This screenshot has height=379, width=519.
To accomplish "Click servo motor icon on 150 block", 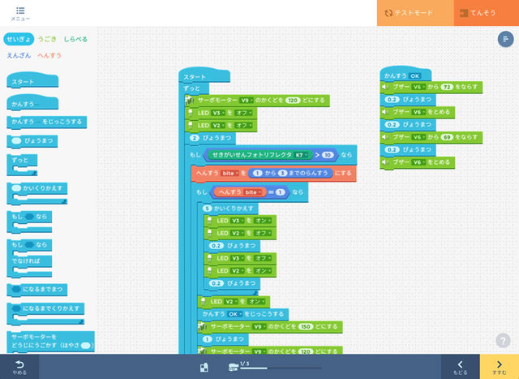I will click(x=203, y=327).
